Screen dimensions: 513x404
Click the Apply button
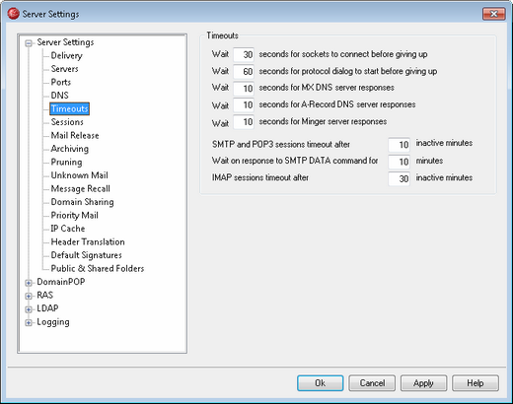point(423,383)
